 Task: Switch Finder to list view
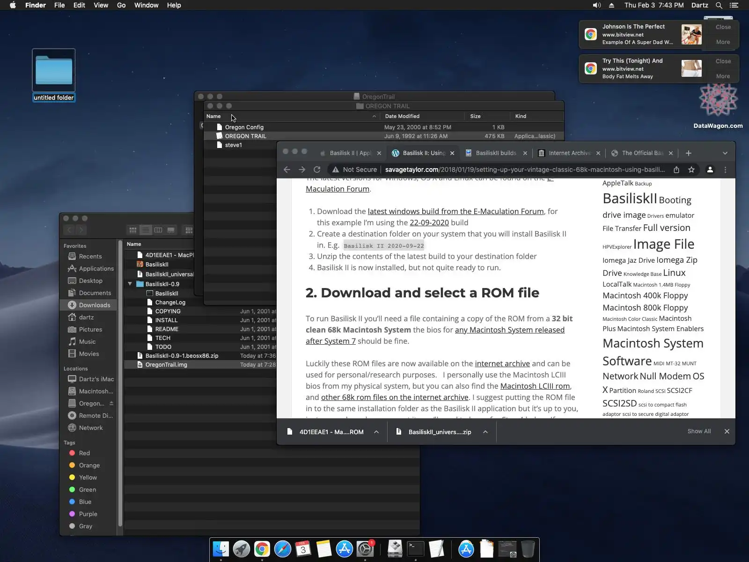coord(146,230)
